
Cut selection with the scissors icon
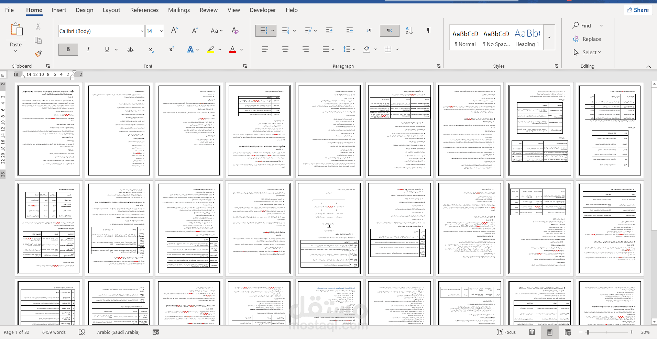click(38, 26)
